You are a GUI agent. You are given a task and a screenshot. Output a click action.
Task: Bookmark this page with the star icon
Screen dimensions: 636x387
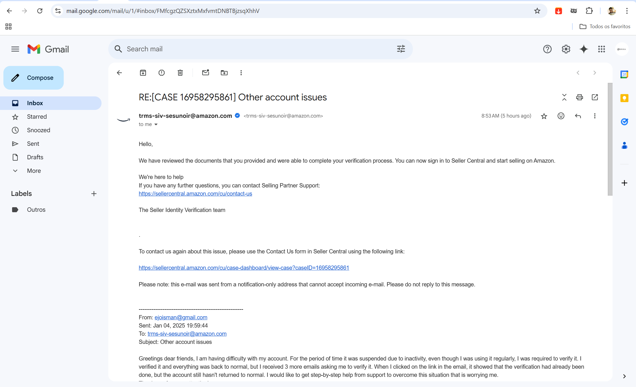[537, 11]
